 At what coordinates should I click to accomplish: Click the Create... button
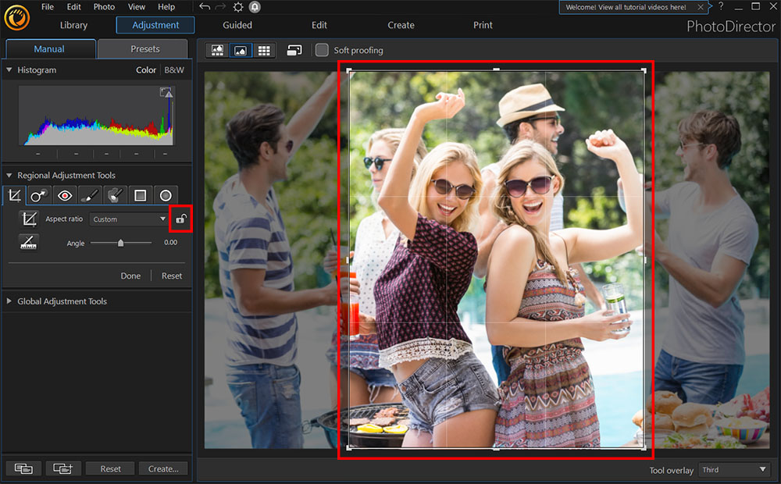click(163, 468)
